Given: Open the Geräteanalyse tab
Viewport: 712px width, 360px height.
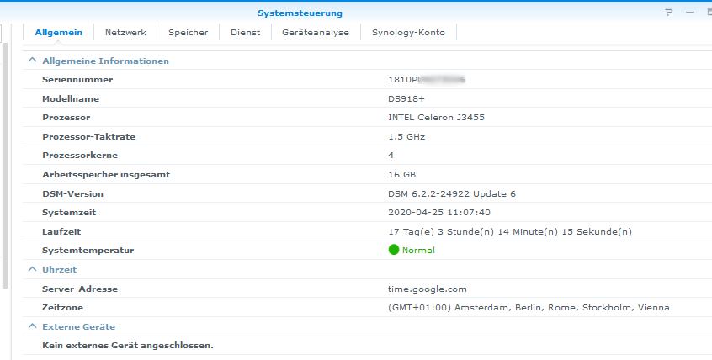Looking at the screenshot, I should (x=316, y=32).
